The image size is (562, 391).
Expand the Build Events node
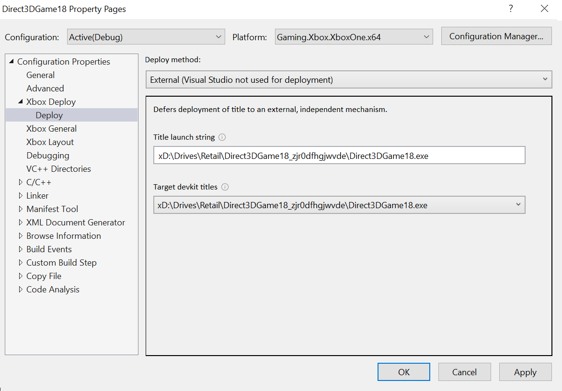click(x=21, y=249)
